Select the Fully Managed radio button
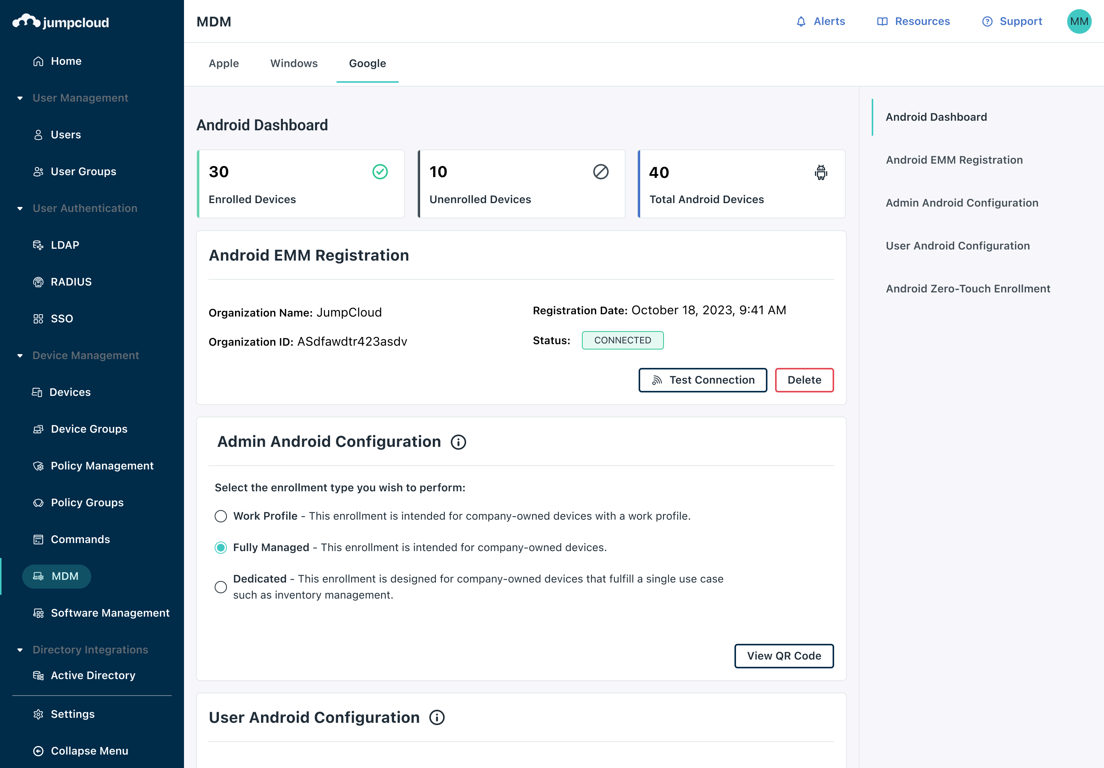This screenshot has height=768, width=1104. 221,547
